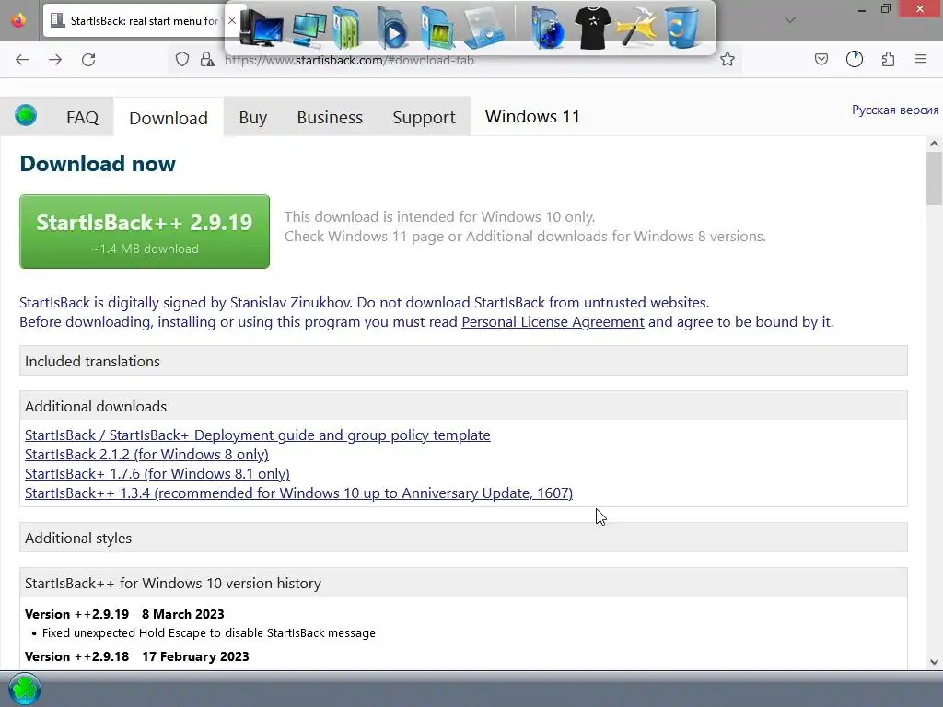Expand the Included translations section
The image size is (943, 707).
pyautogui.click(x=463, y=361)
